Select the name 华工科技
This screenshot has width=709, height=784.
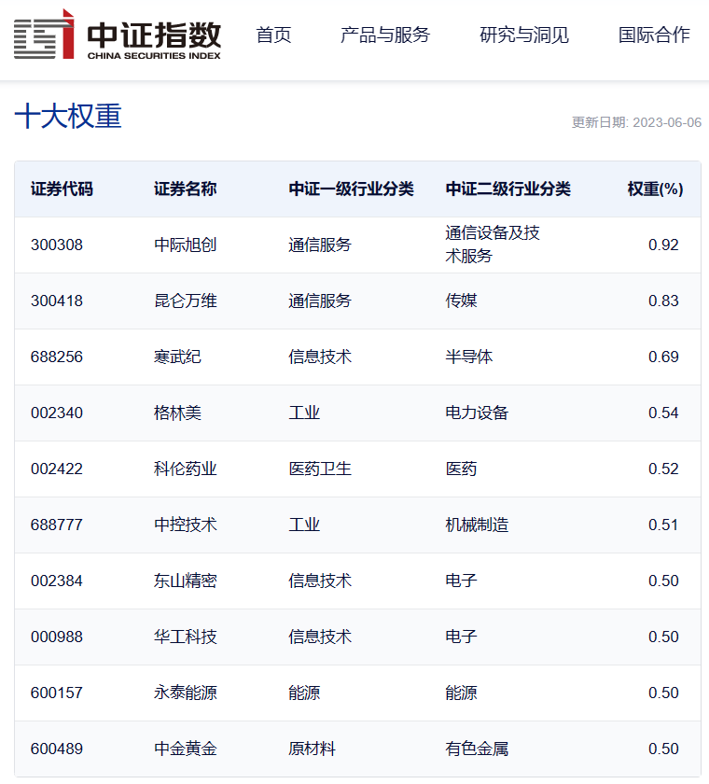(185, 637)
